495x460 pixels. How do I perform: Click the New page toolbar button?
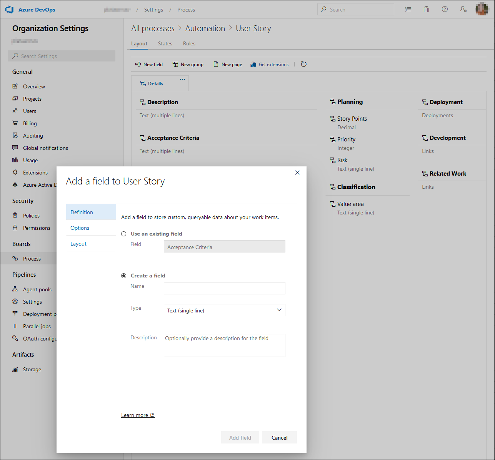click(228, 64)
